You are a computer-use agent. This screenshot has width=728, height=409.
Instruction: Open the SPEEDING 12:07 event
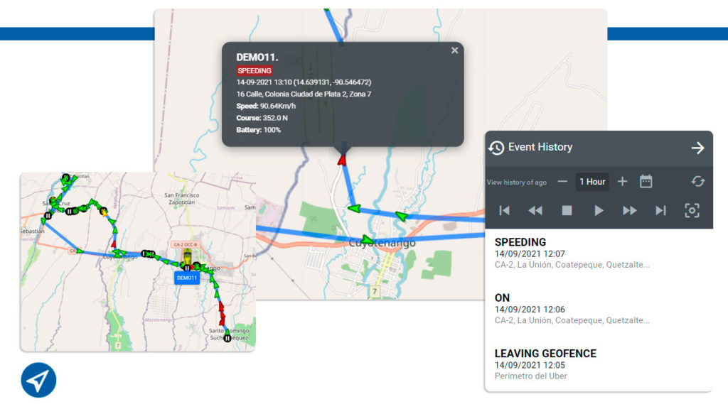pyautogui.click(x=599, y=253)
